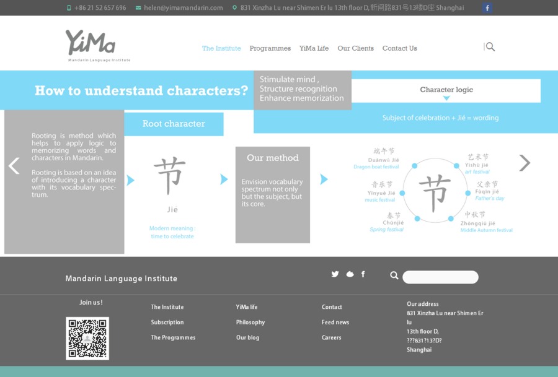This screenshot has height=377, width=558.
Task: Open footer link Philosophy
Action: pos(250,323)
